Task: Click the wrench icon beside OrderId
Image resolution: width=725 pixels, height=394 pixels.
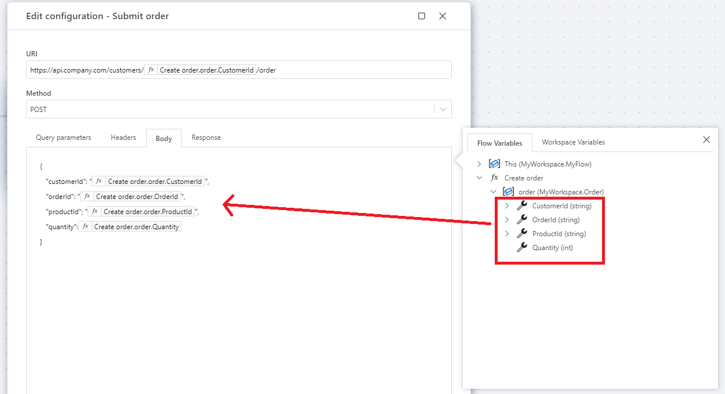Action: coord(522,220)
